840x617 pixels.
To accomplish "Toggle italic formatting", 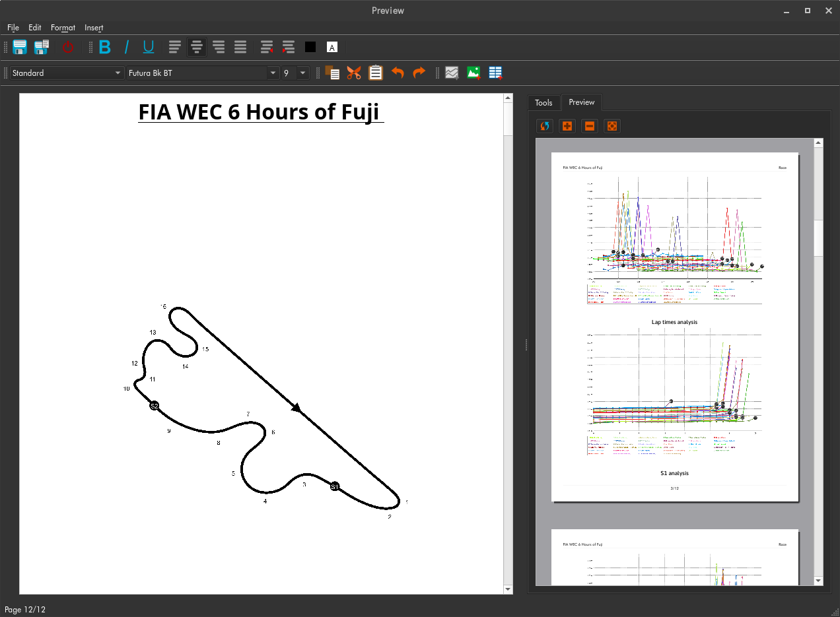I will [x=127, y=47].
